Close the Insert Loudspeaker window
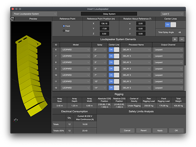Viewport: 196px width, 147px height. pos(13,9)
